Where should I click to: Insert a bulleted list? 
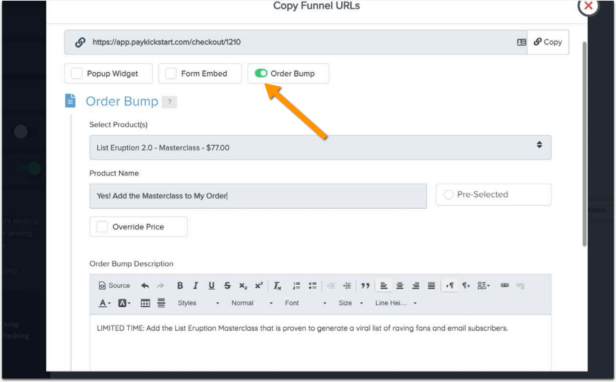click(313, 286)
